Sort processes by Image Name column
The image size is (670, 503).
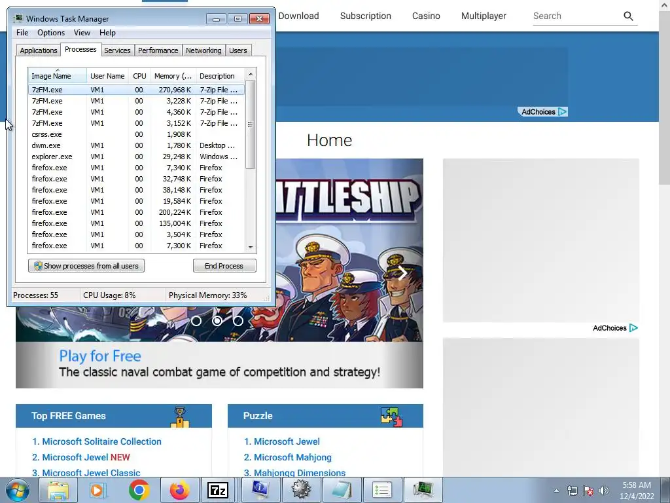(58, 76)
